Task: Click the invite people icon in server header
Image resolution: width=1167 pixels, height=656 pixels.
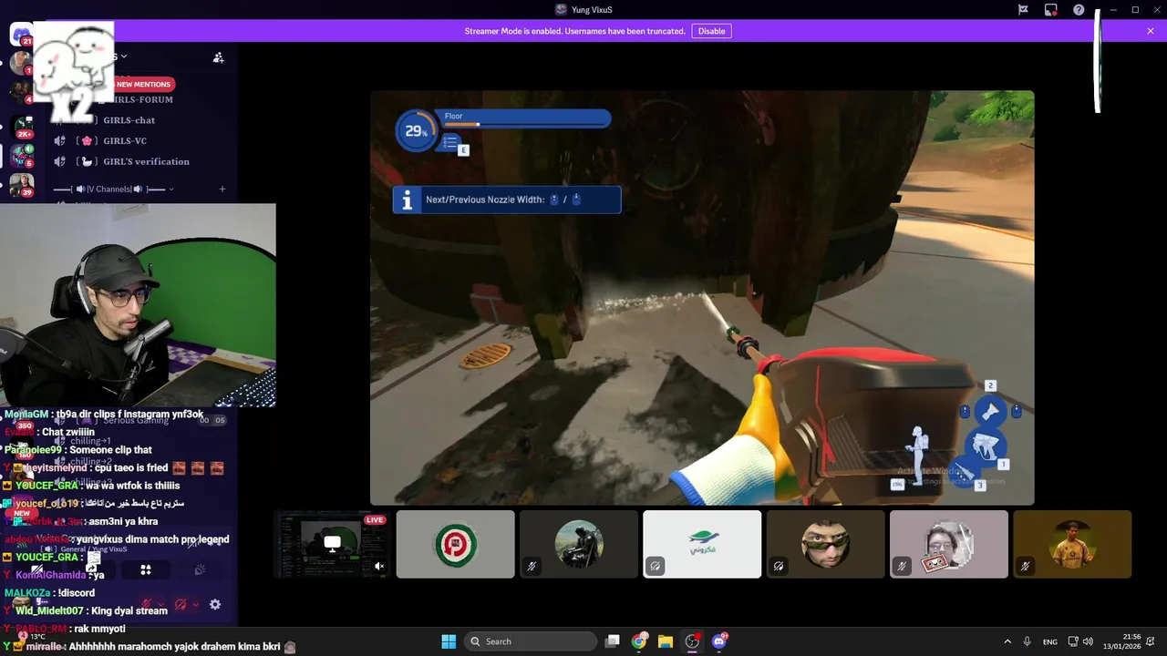Action: (218, 57)
